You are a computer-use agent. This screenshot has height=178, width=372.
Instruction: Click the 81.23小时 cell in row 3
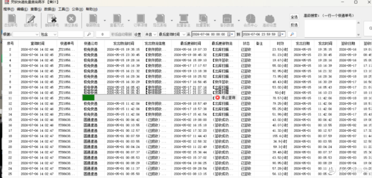click(280, 55)
